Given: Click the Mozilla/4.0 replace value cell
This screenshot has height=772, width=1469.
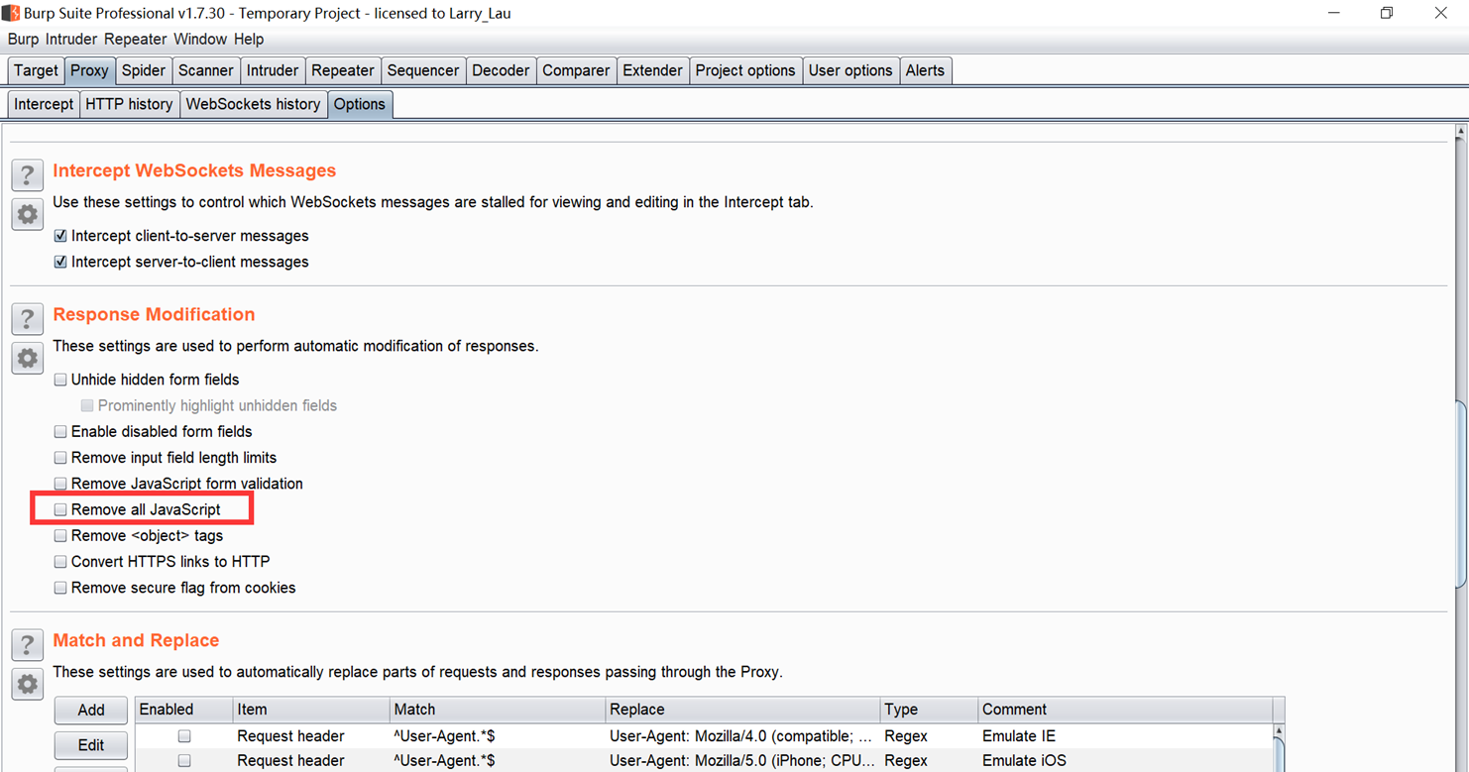Looking at the screenshot, I should tap(742, 736).
